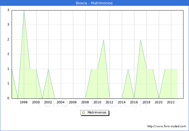Select the 2010 x-axis label
The image size is (189, 131).
coord(97,102)
